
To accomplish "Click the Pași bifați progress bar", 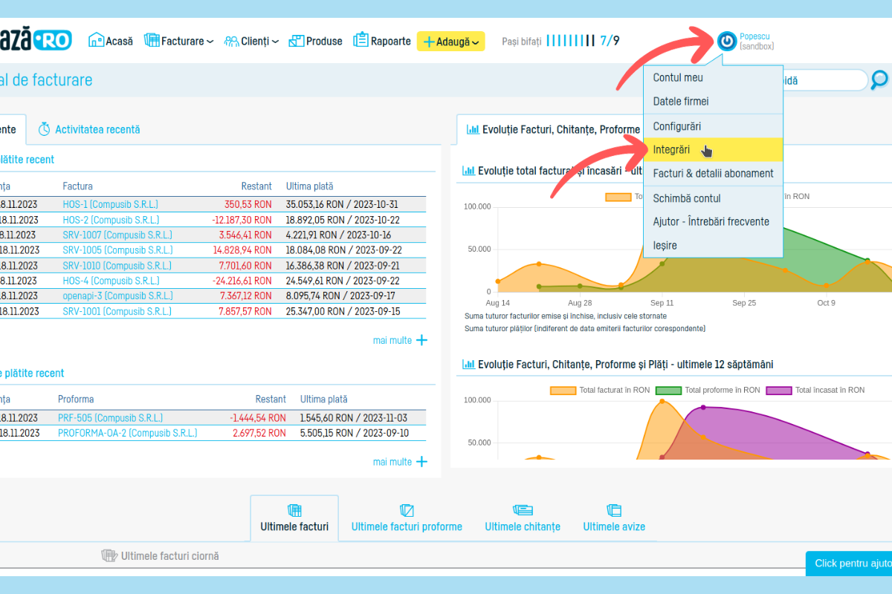I will click(x=570, y=40).
